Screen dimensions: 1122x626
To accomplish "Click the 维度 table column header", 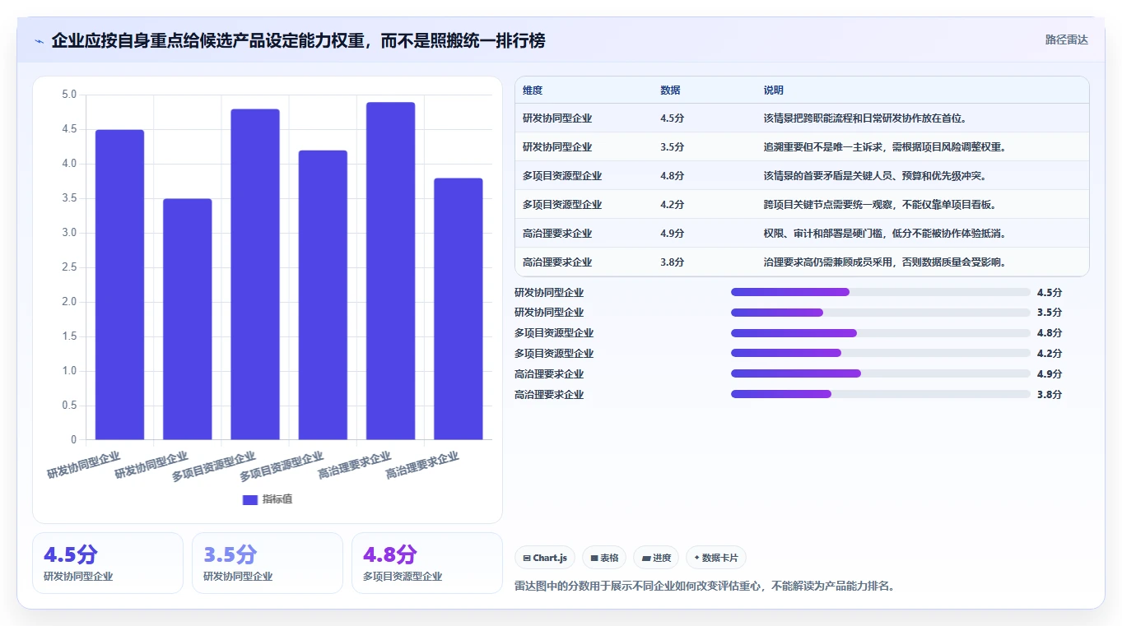I will coord(533,90).
